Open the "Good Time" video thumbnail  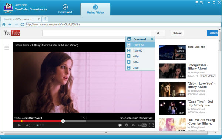[172, 107]
